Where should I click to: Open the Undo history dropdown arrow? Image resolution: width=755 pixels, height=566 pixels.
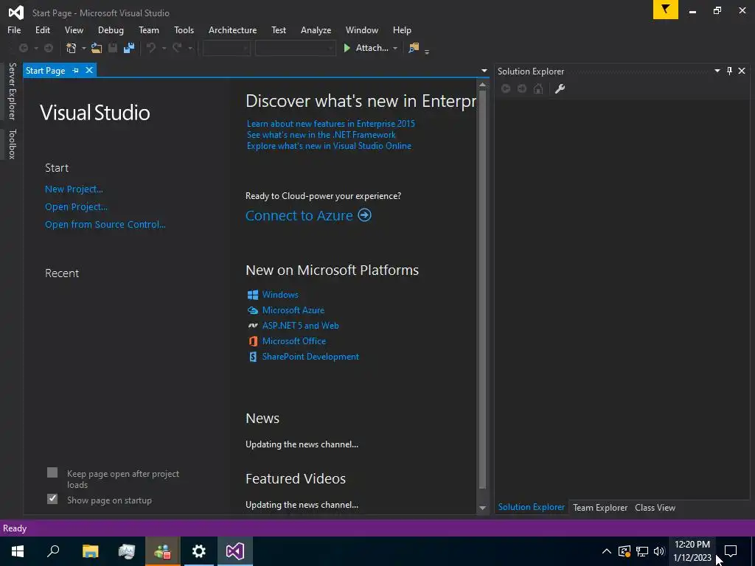tap(164, 48)
